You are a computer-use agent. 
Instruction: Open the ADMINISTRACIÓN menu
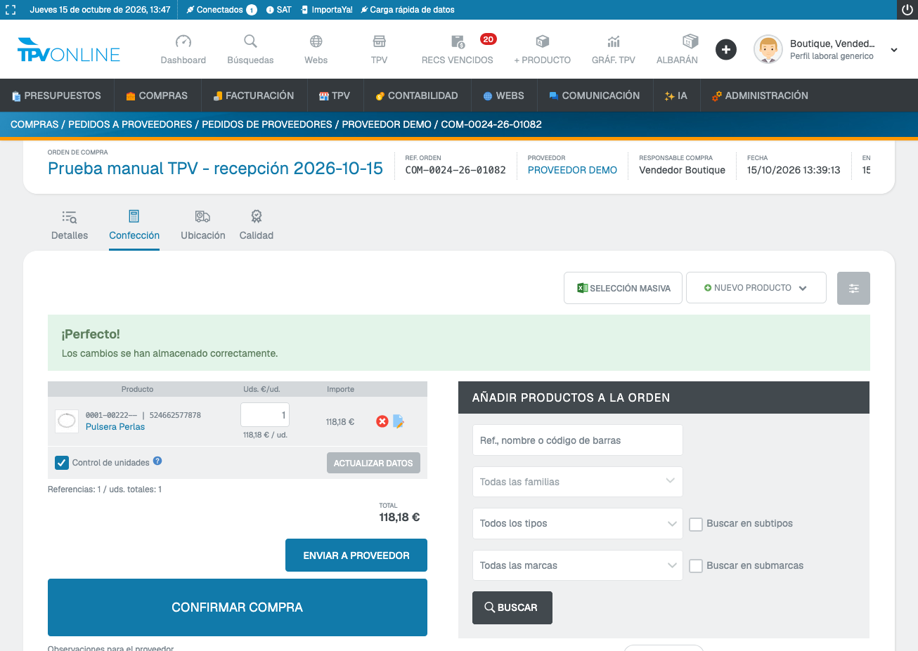point(760,96)
